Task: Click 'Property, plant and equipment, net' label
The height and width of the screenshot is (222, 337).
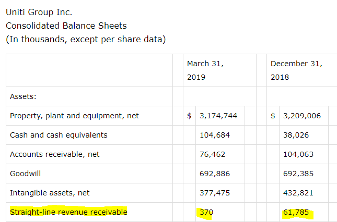Action: coord(74,116)
